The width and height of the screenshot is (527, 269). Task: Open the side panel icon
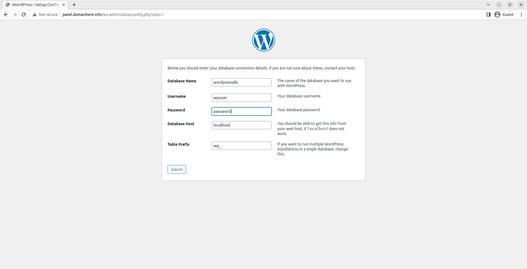coord(489,15)
